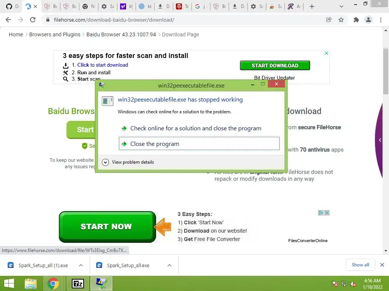This screenshot has height=291, width=389.
Task: Switch to the last tab with R icon
Action: 294,6
